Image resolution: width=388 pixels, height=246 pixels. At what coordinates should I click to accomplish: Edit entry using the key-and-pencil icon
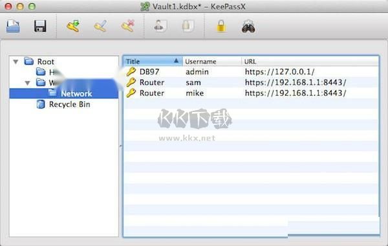click(101, 27)
